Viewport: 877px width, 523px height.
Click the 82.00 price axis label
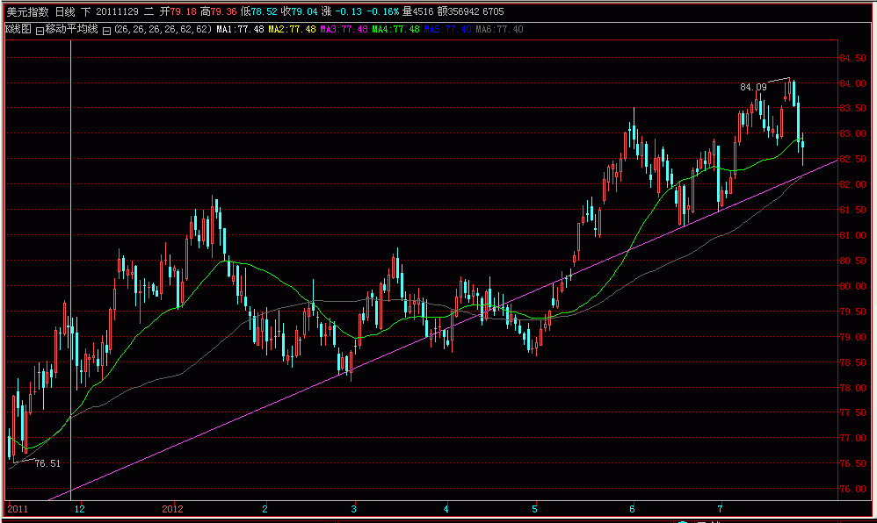(x=853, y=184)
